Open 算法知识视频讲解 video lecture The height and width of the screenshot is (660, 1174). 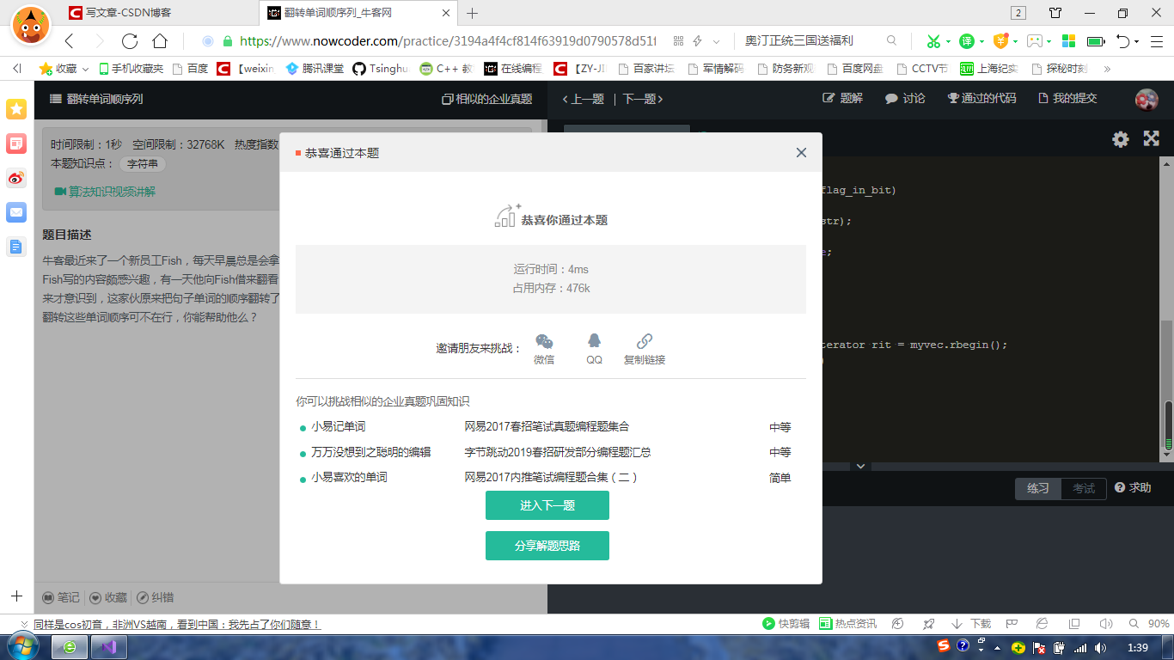(113, 192)
